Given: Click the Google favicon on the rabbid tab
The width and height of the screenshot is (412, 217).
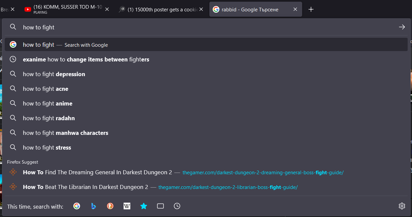Looking at the screenshot, I should click(216, 9).
